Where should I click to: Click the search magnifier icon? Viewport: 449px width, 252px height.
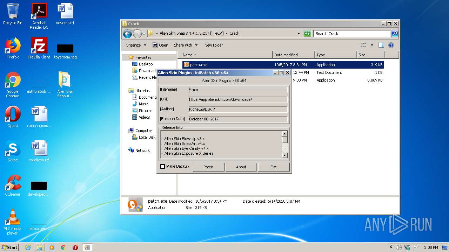pos(395,34)
